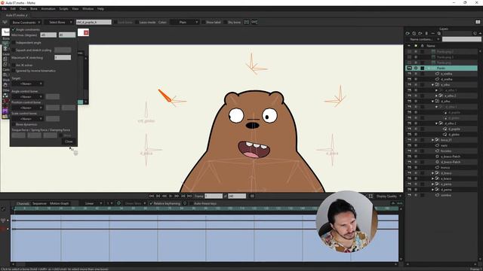Toggle the Lasso mode checkbox

137,23
